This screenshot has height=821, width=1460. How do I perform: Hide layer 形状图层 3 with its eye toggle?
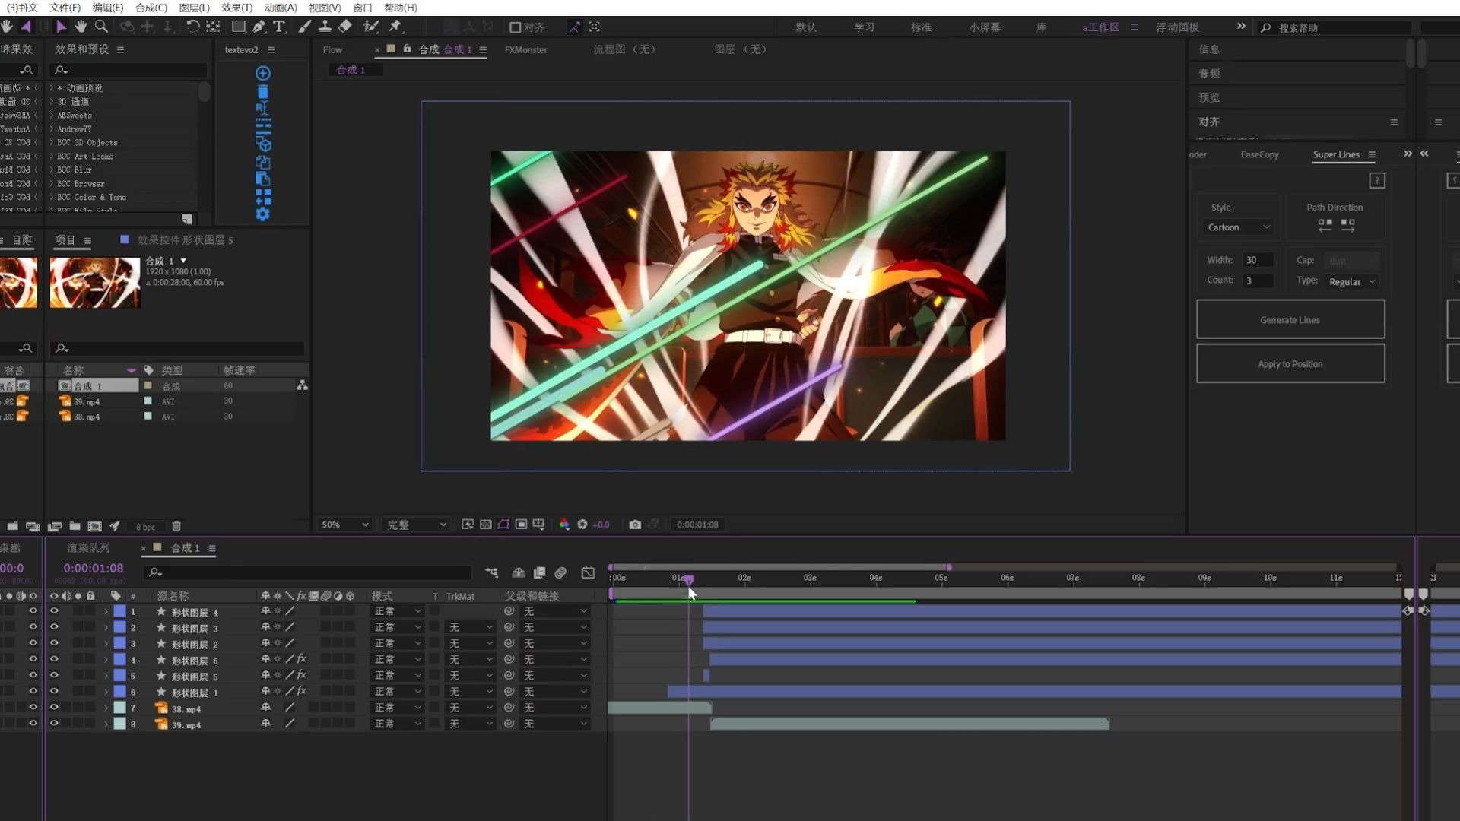pyautogui.click(x=54, y=627)
